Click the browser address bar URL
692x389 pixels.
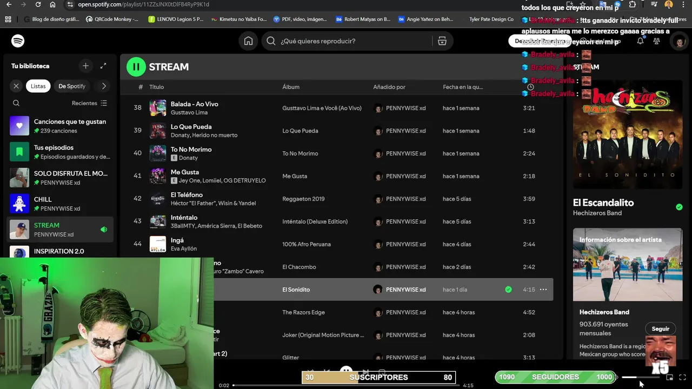(143, 4)
